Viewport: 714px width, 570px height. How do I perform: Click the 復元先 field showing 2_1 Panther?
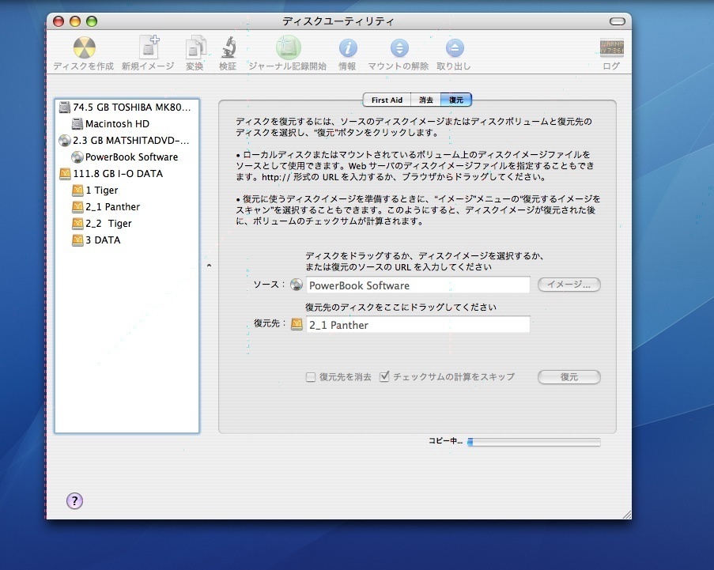[x=417, y=324]
